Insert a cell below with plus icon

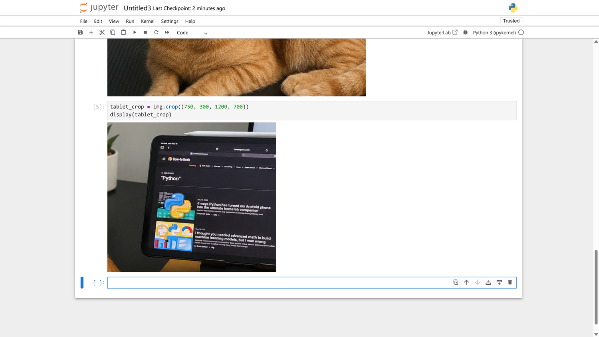91,32
